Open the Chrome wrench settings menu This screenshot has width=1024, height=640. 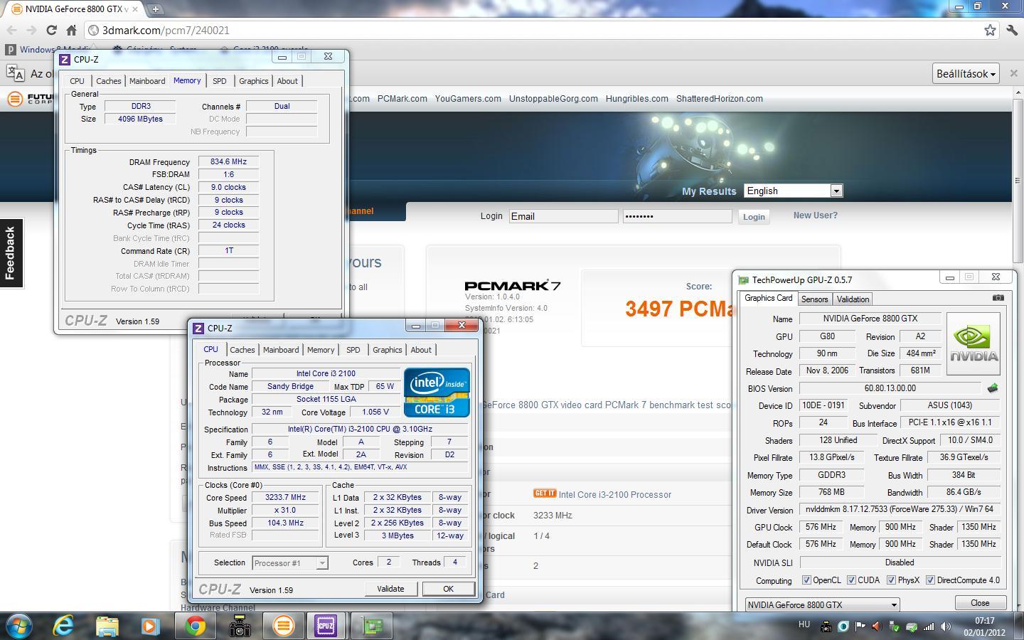pyautogui.click(x=1011, y=30)
